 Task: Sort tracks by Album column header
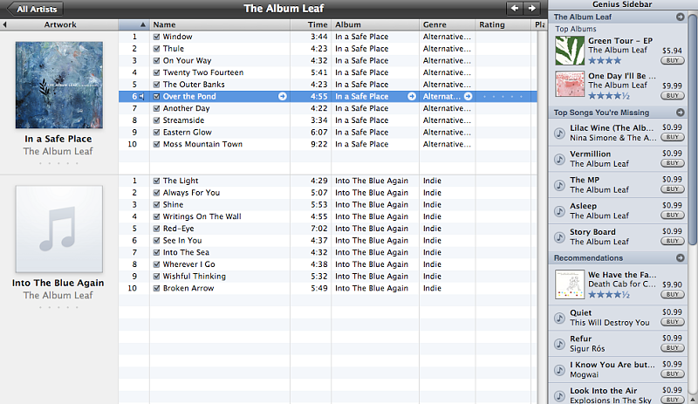(375, 24)
